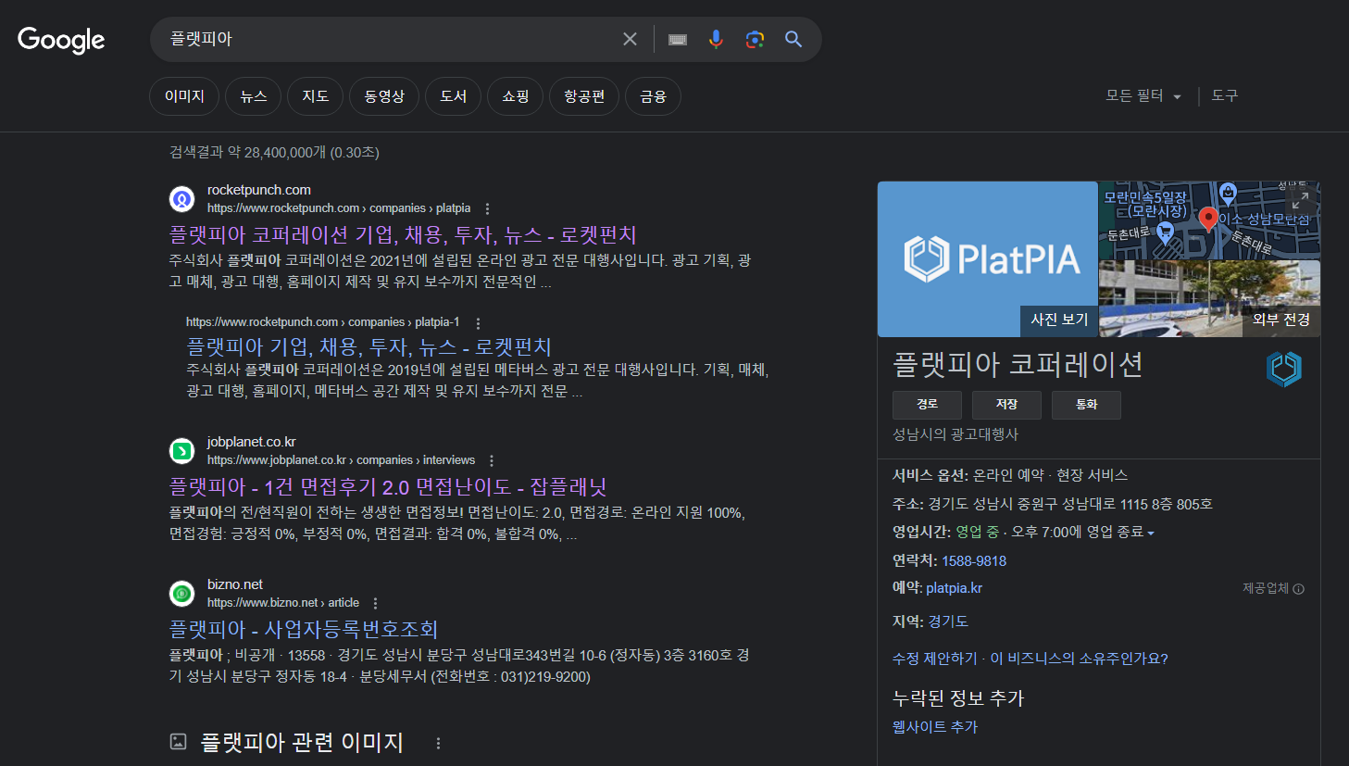
Task: Clear the search box with X icon
Action: (x=630, y=39)
